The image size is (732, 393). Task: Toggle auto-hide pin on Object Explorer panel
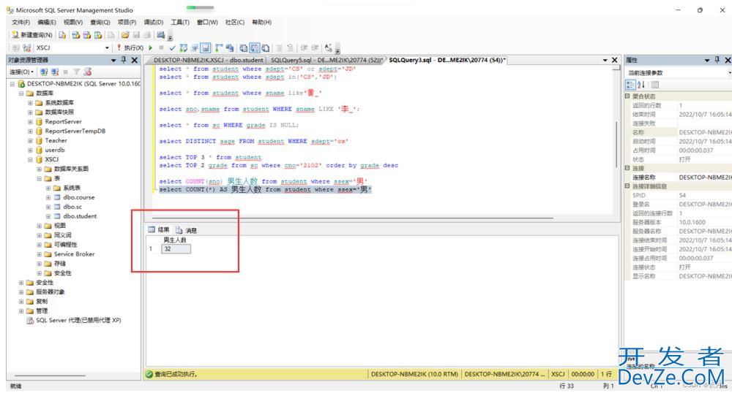[x=124, y=60]
